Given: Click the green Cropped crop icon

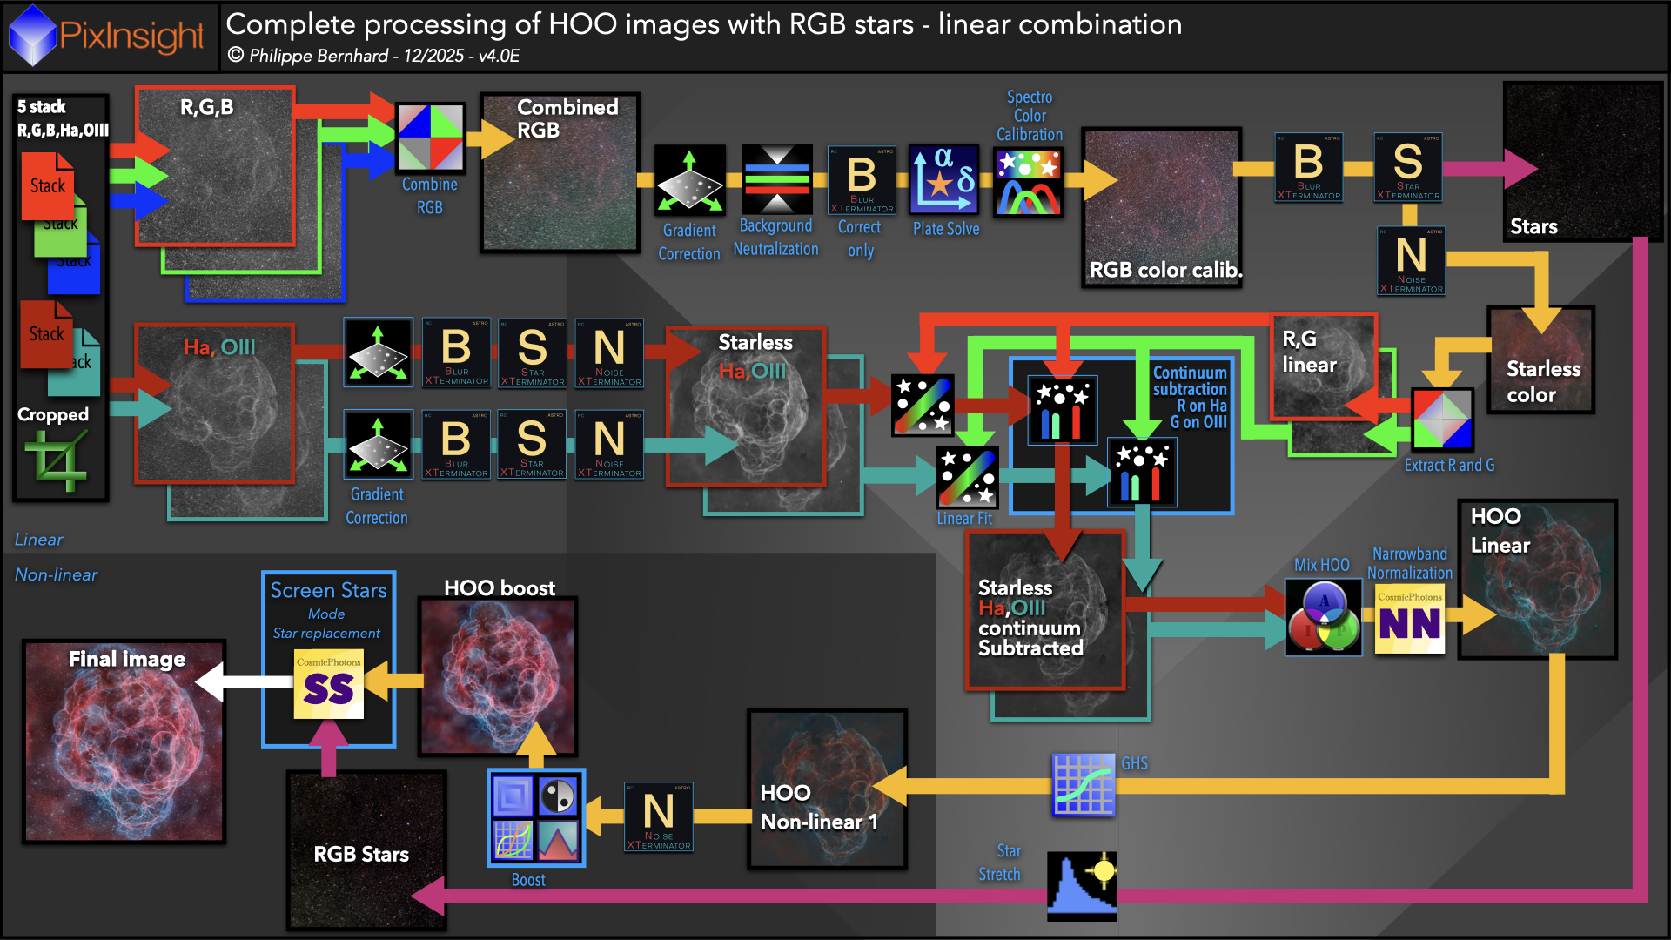Looking at the screenshot, I should [56, 459].
